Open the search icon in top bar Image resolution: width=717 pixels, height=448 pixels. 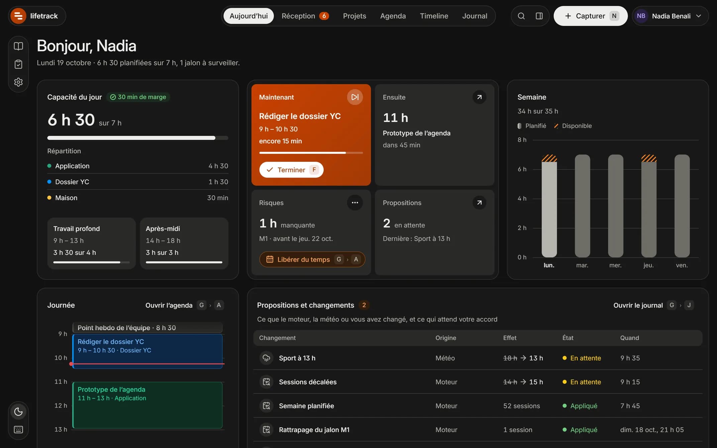click(521, 16)
